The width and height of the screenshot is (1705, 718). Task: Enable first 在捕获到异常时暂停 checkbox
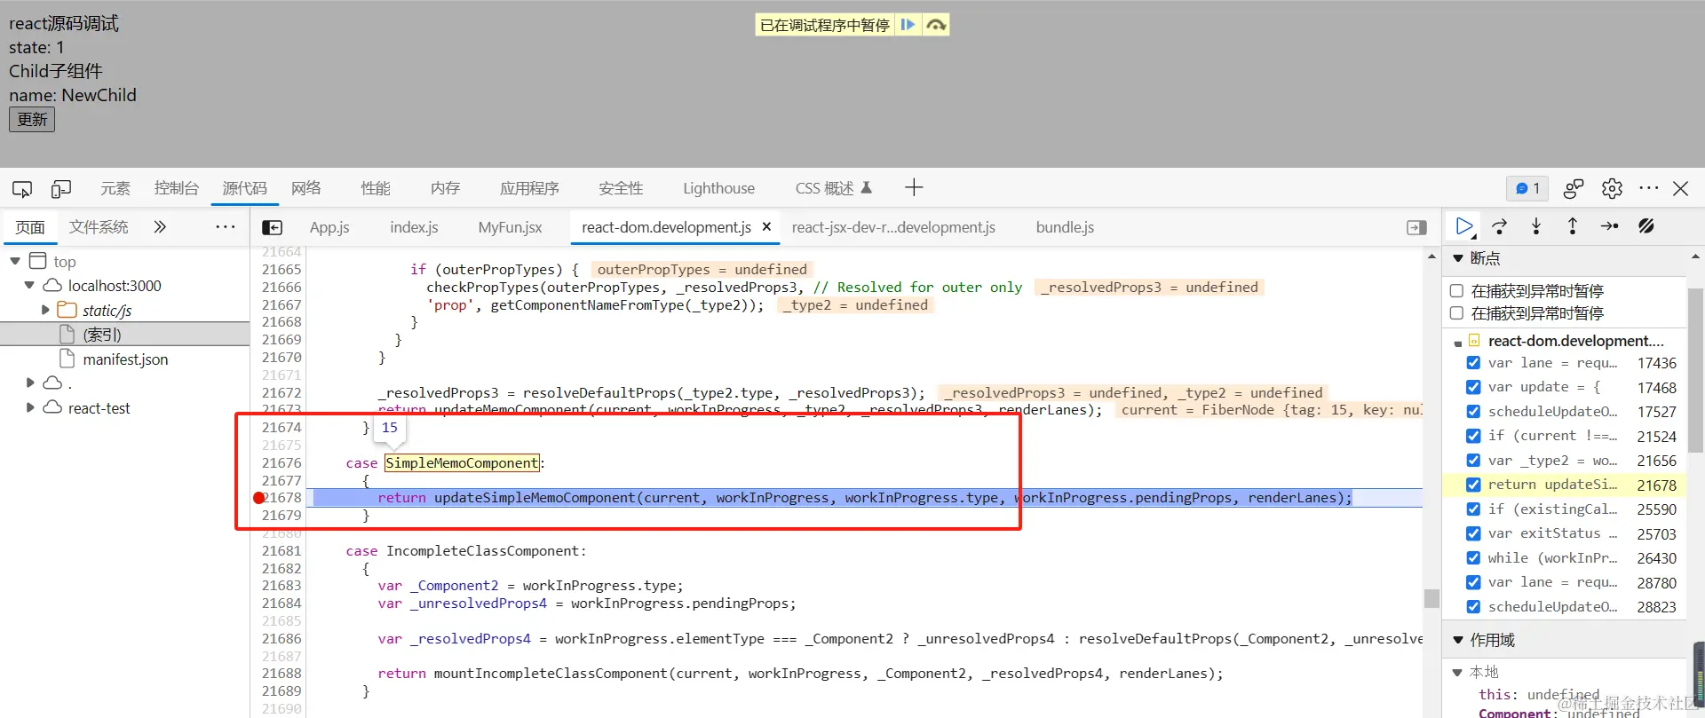tap(1456, 290)
